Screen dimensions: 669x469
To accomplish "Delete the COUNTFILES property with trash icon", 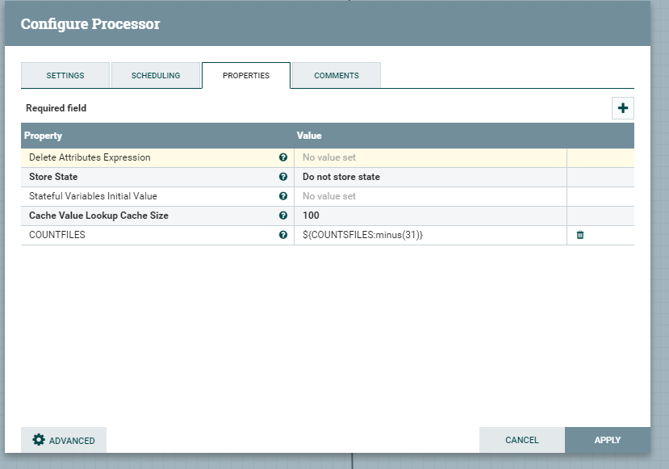I will coord(579,235).
